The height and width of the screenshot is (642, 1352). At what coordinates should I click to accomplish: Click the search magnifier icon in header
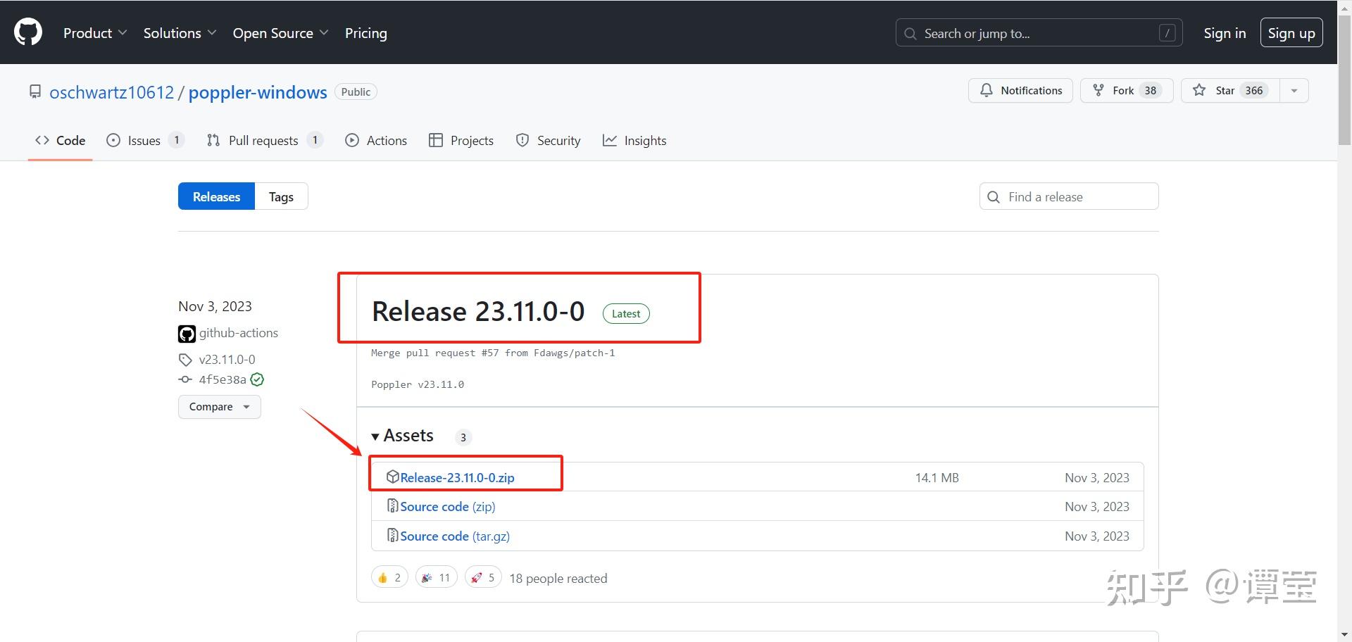pyautogui.click(x=910, y=34)
